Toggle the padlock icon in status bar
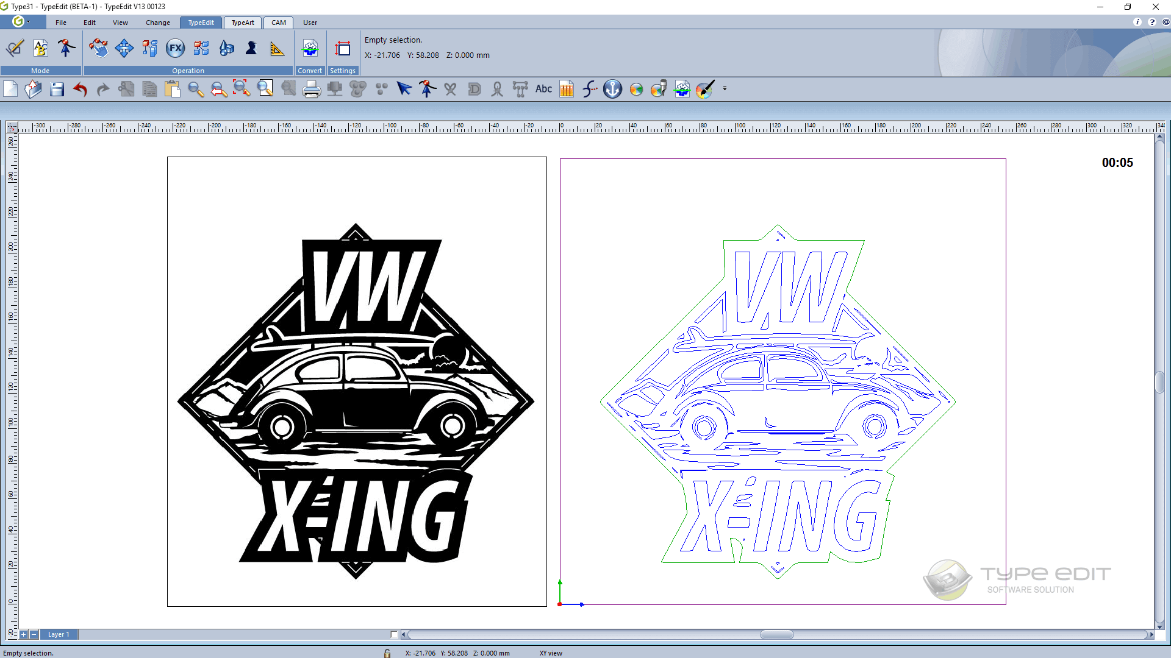This screenshot has height=658, width=1171. tap(387, 653)
